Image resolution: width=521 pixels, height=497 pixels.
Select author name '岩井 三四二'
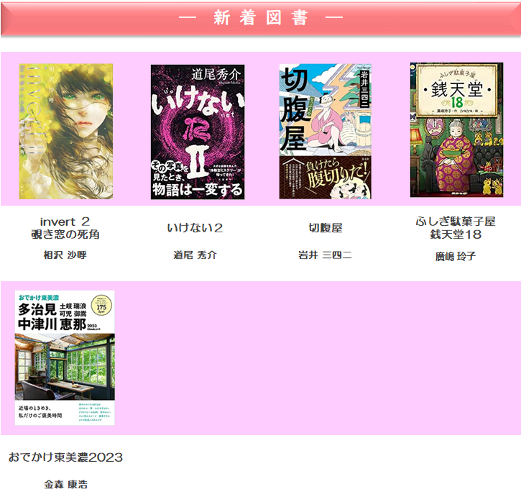(325, 255)
